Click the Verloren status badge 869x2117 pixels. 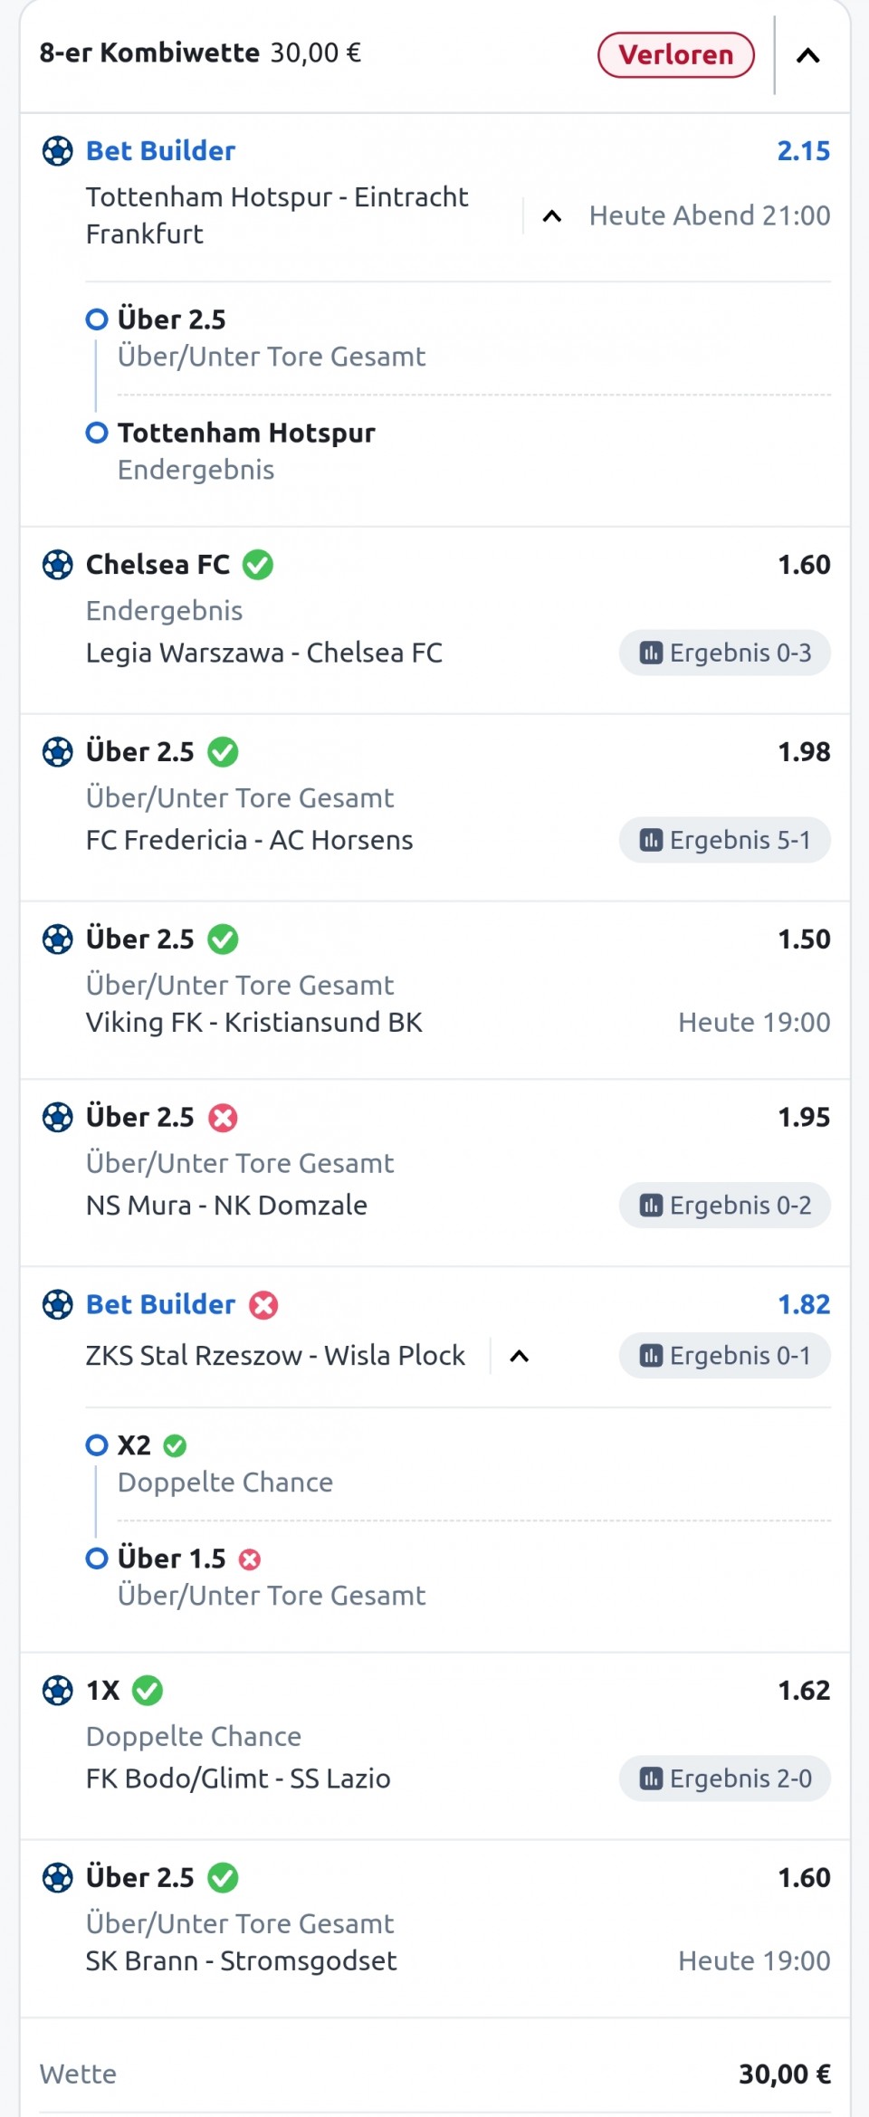point(675,55)
